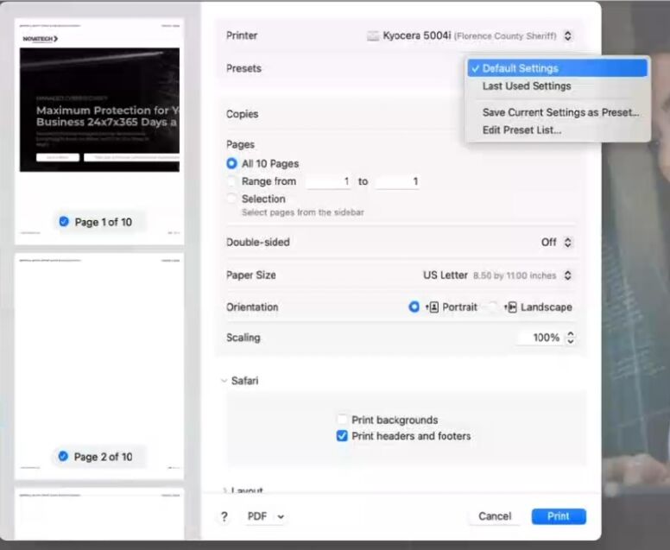Choose Last Used Settings preset
This screenshot has width=670, height=550.
[x=526, y=86]
